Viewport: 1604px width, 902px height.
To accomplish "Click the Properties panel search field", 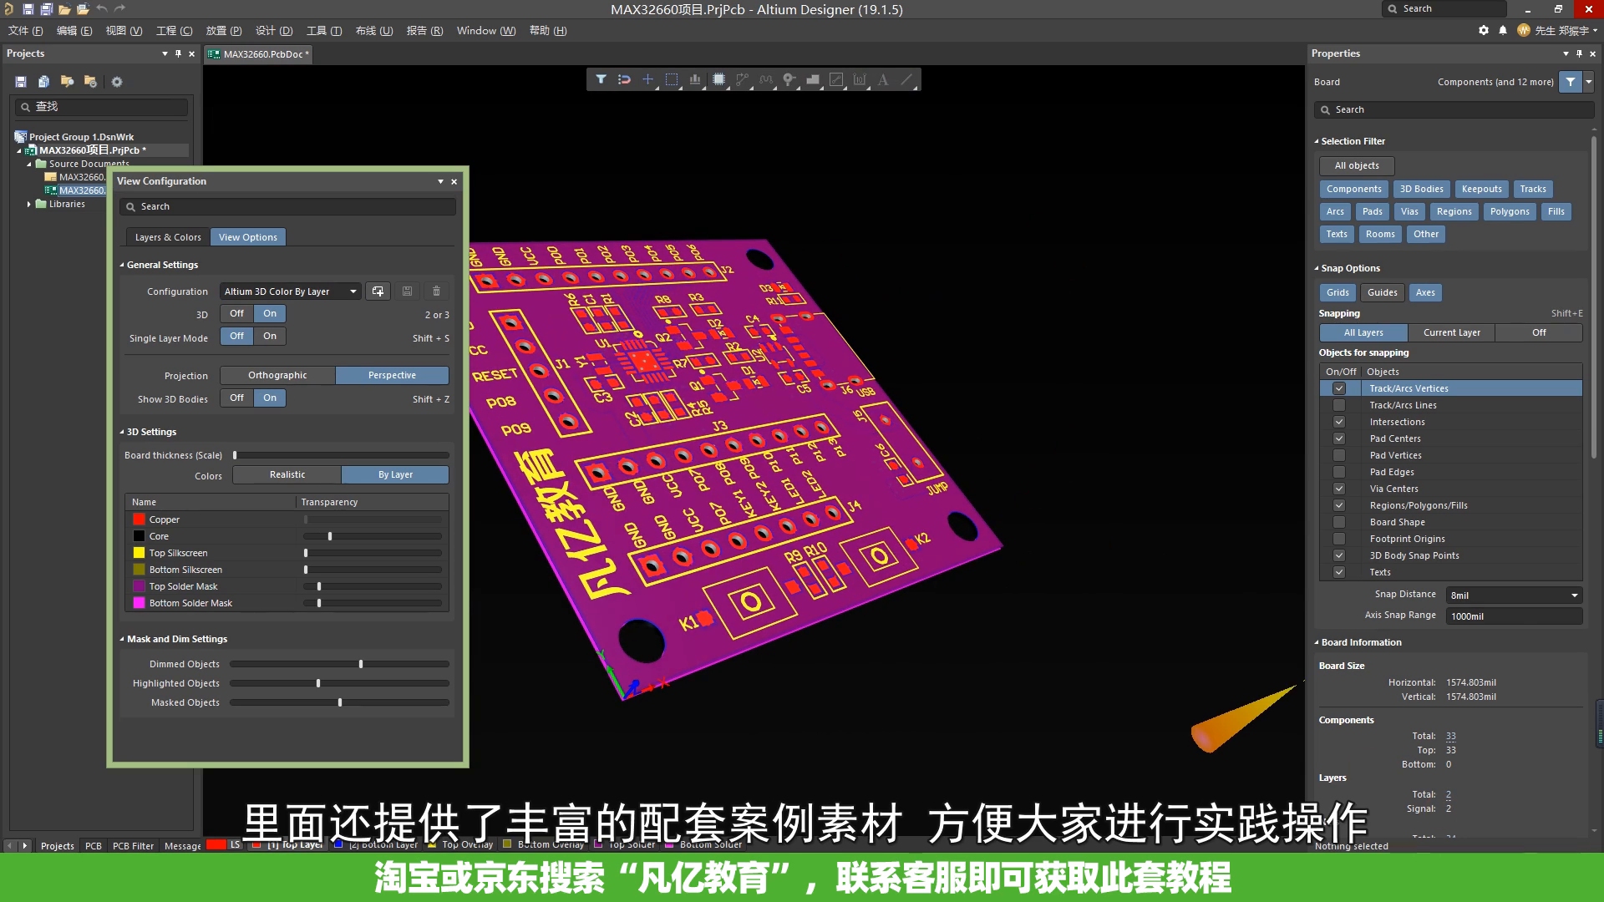I will [x=1454, y=109].
